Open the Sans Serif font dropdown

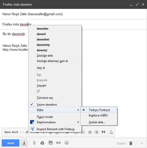13,132
